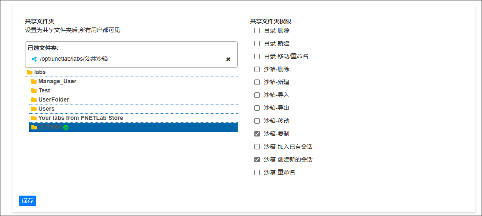482x216 pixels.
Task: Click the Test folder icon
Action: coord(34,91)
